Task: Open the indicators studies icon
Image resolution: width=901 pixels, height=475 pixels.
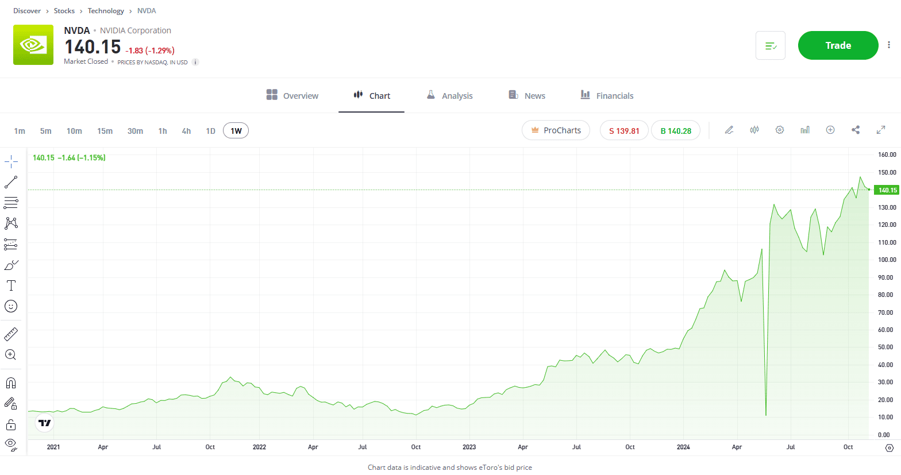Action: (x=805, y=130)
